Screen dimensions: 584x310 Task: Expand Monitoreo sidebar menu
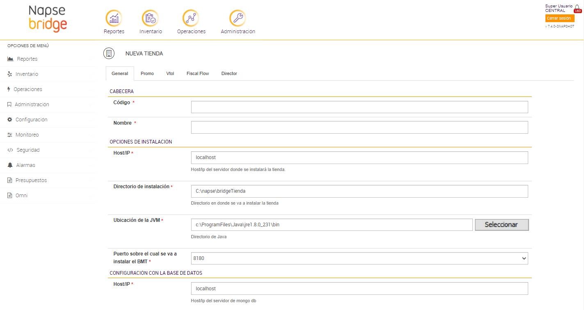point(27,135)
